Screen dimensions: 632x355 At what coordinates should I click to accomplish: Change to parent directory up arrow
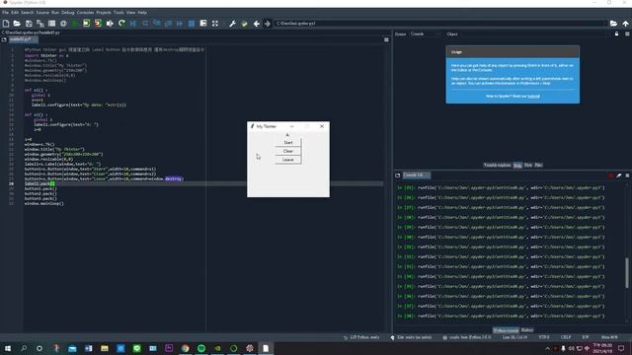tap(625, 24)
